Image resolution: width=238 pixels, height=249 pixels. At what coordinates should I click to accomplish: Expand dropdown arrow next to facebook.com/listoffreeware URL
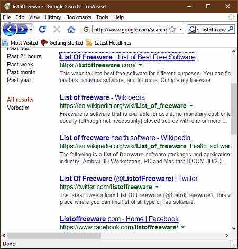coord(183,227)
